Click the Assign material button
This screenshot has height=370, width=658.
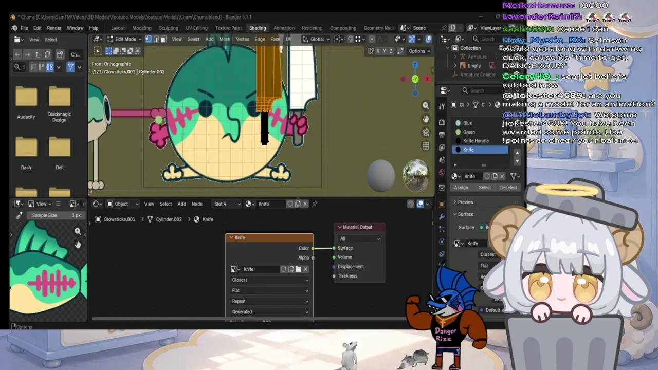tap(461, 188)
